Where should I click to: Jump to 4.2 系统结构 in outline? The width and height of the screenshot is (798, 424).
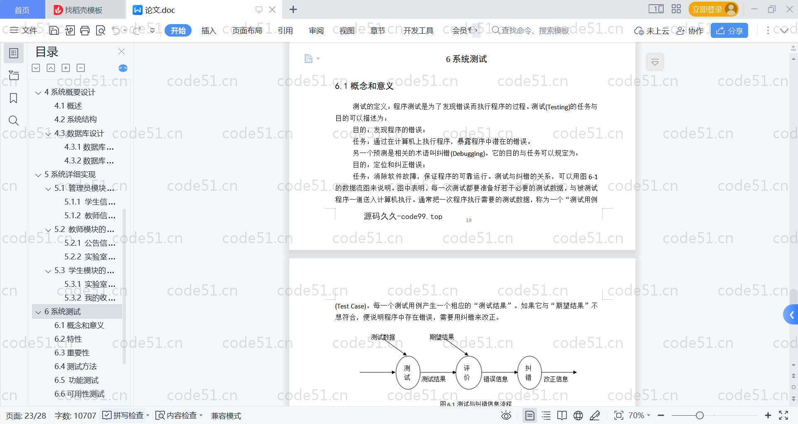coord(76,119)
